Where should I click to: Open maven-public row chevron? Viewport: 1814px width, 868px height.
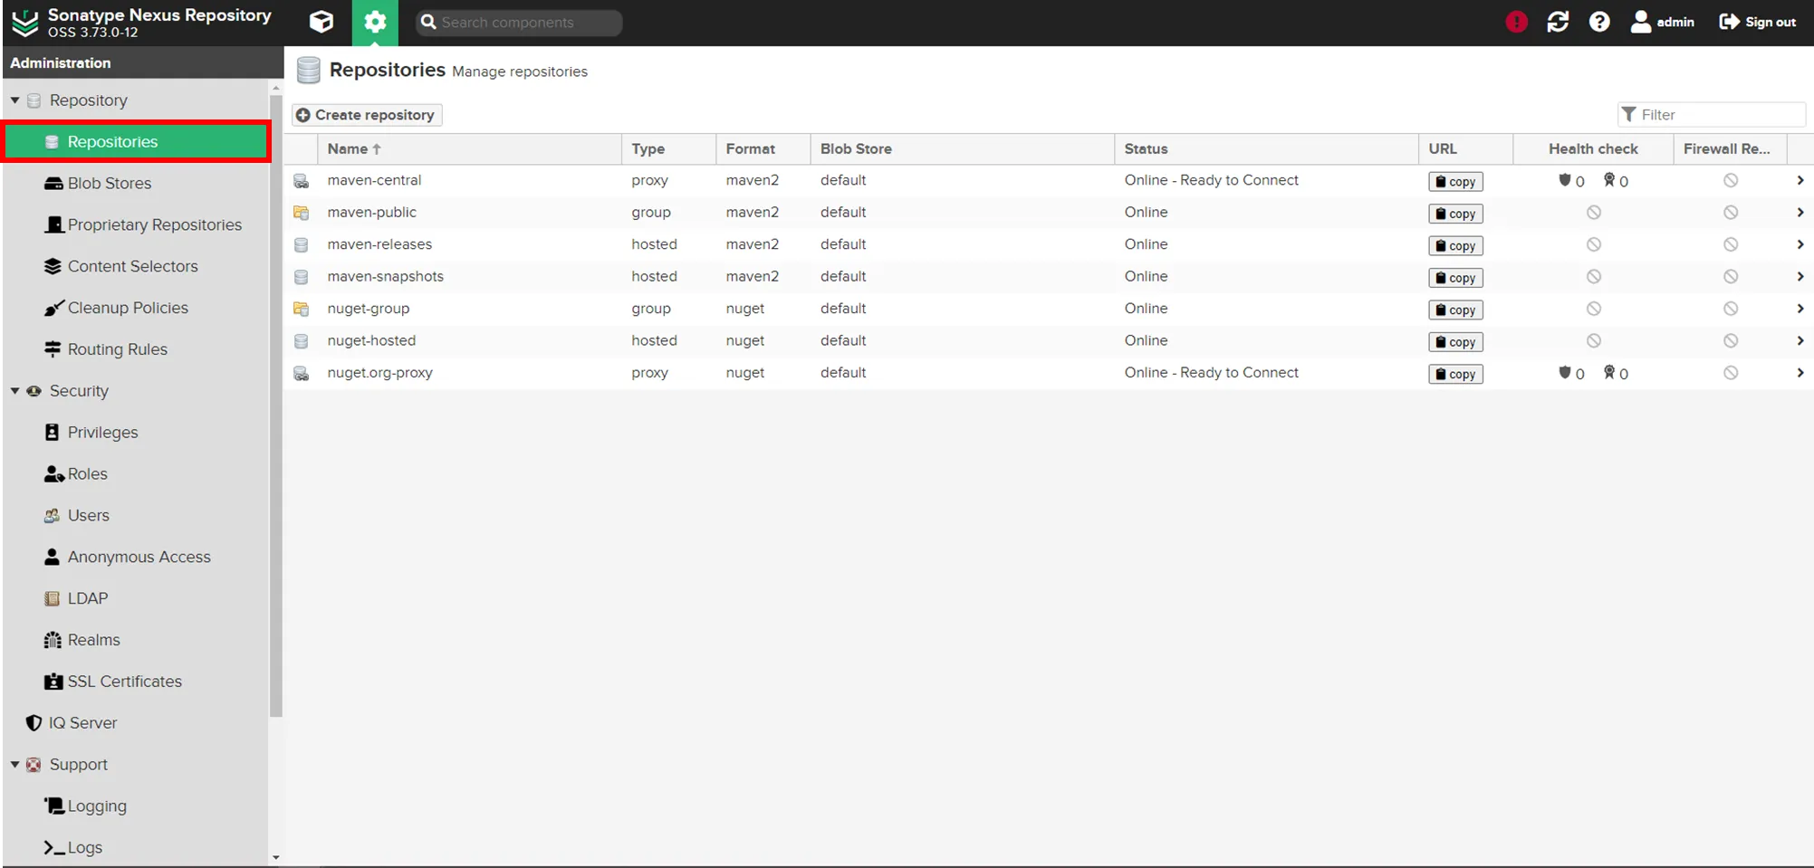click(x=1800, y=213)
